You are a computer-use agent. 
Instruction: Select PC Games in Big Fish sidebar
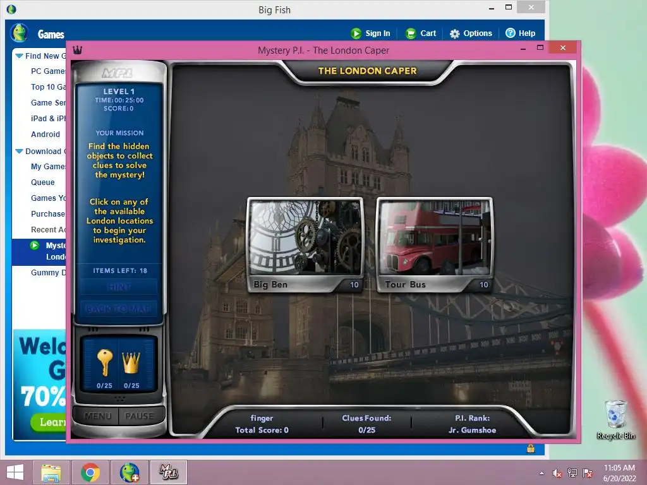tap(48, 71)
